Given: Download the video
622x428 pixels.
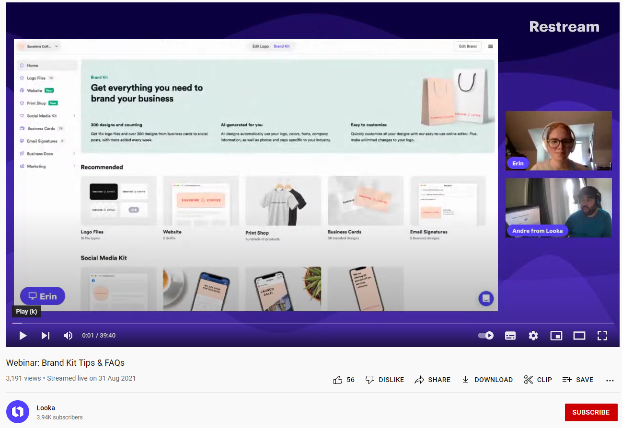Looking at the screenshot, I should point(487,380).
